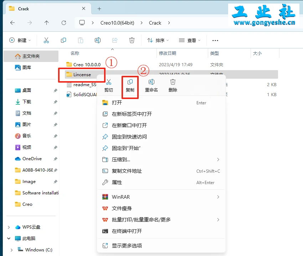This screenshot has height=256, width=303.
Task: Select the readme_SS file
Action: [x=81, y=84]
